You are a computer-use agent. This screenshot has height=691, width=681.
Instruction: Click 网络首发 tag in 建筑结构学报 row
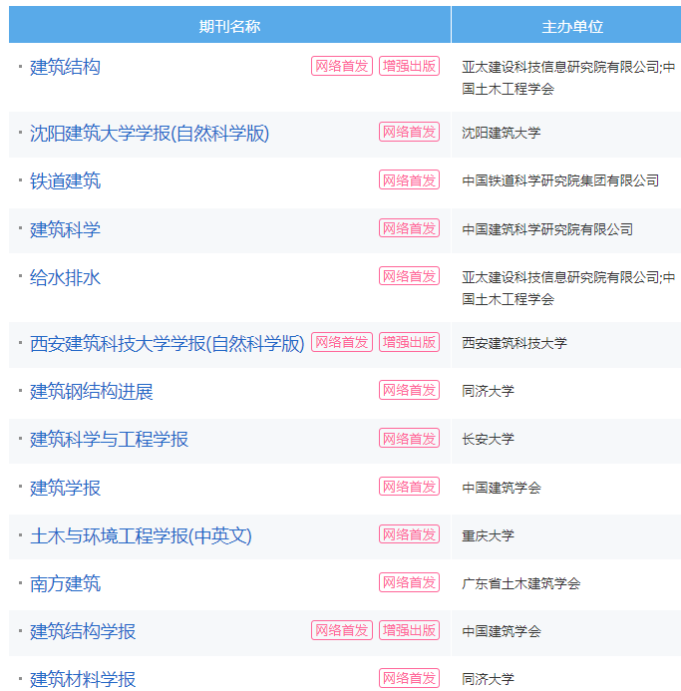click(x=342, y=630)
